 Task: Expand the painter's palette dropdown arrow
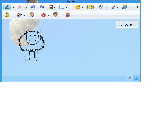point(61,15)
